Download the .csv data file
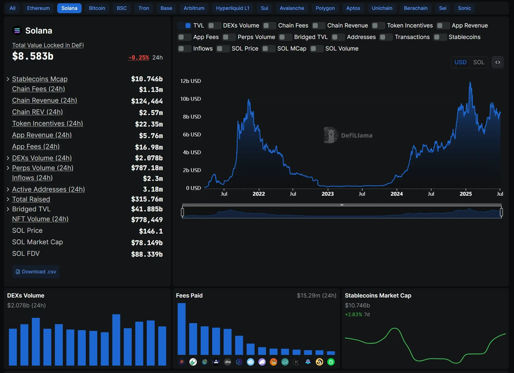 [36, 272]
